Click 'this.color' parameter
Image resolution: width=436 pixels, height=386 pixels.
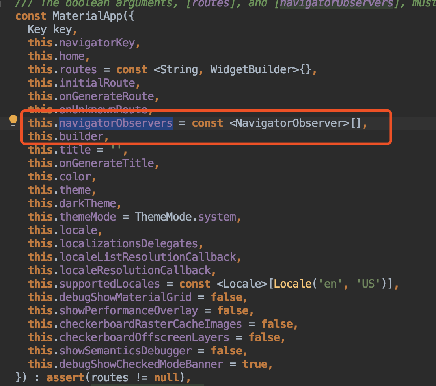(x=62, y=176)
